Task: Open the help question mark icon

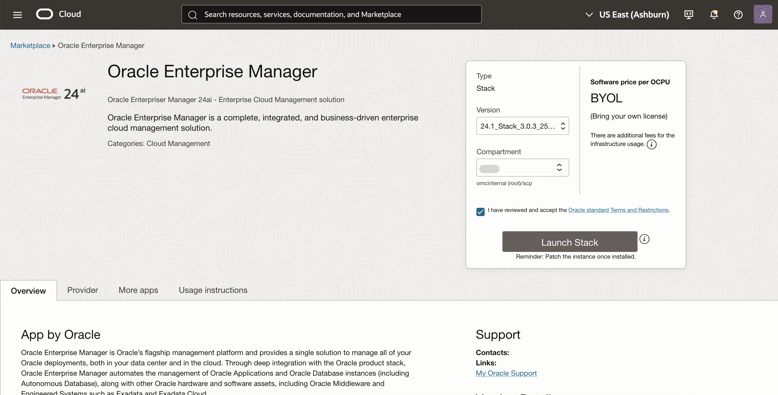Action: click(738, 14)
